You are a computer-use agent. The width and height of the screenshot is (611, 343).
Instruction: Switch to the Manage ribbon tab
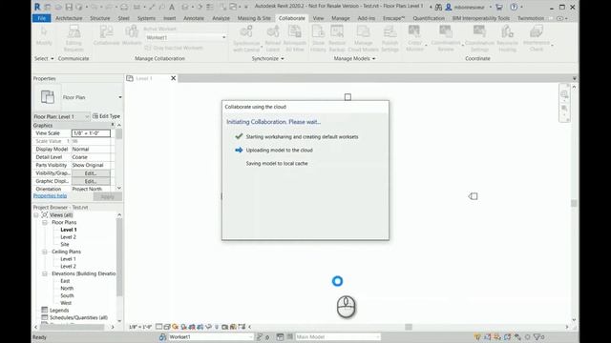pyautogui.click(x=341, y=18)
